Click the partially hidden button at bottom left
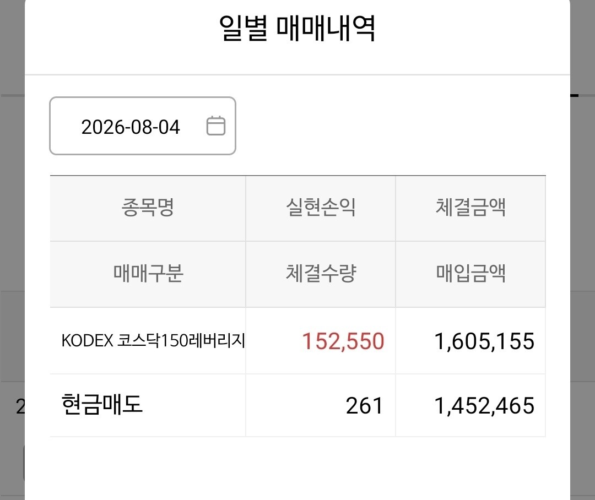595x500 pixels. click(x=24, y=464)
